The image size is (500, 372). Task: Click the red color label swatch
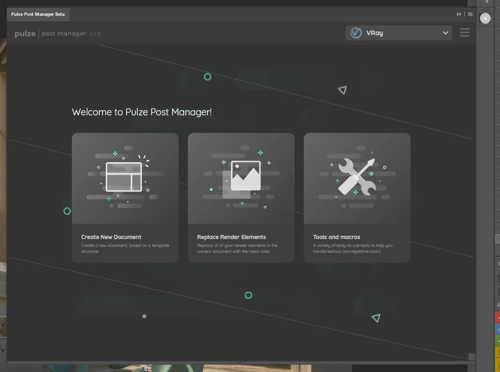coord(497,317)
